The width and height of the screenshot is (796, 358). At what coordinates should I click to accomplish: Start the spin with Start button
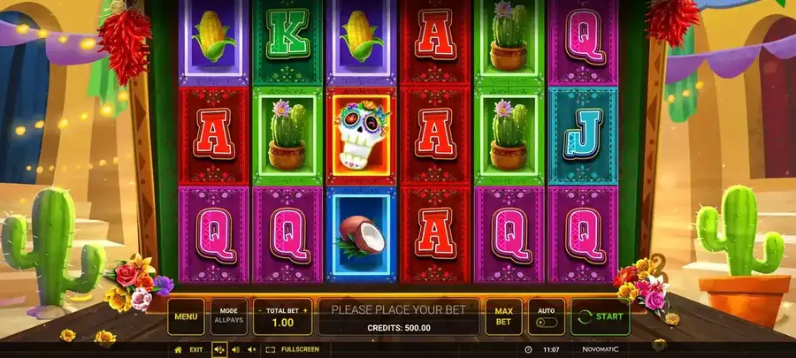[x=601, y=316]
